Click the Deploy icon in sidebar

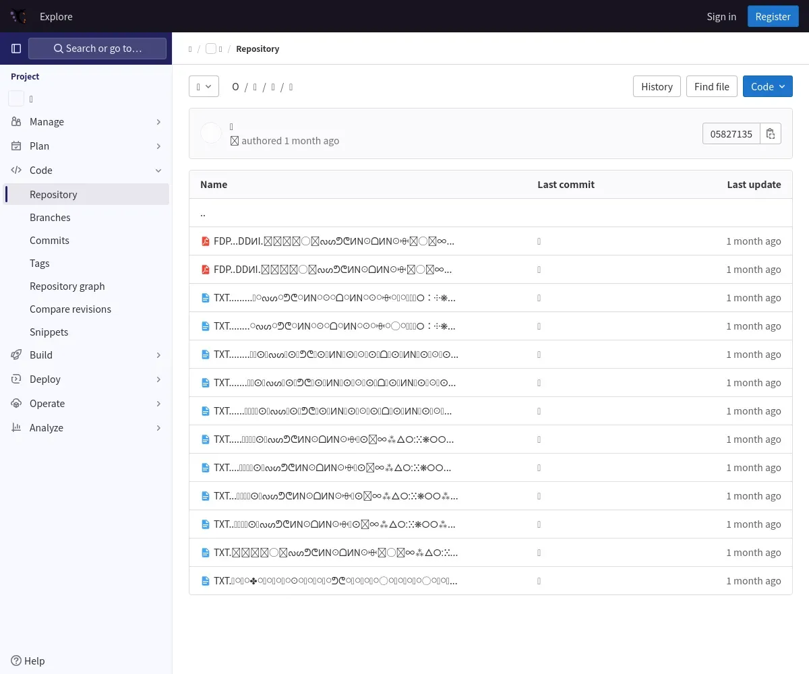pyautogui.click(x=16, y=379)
